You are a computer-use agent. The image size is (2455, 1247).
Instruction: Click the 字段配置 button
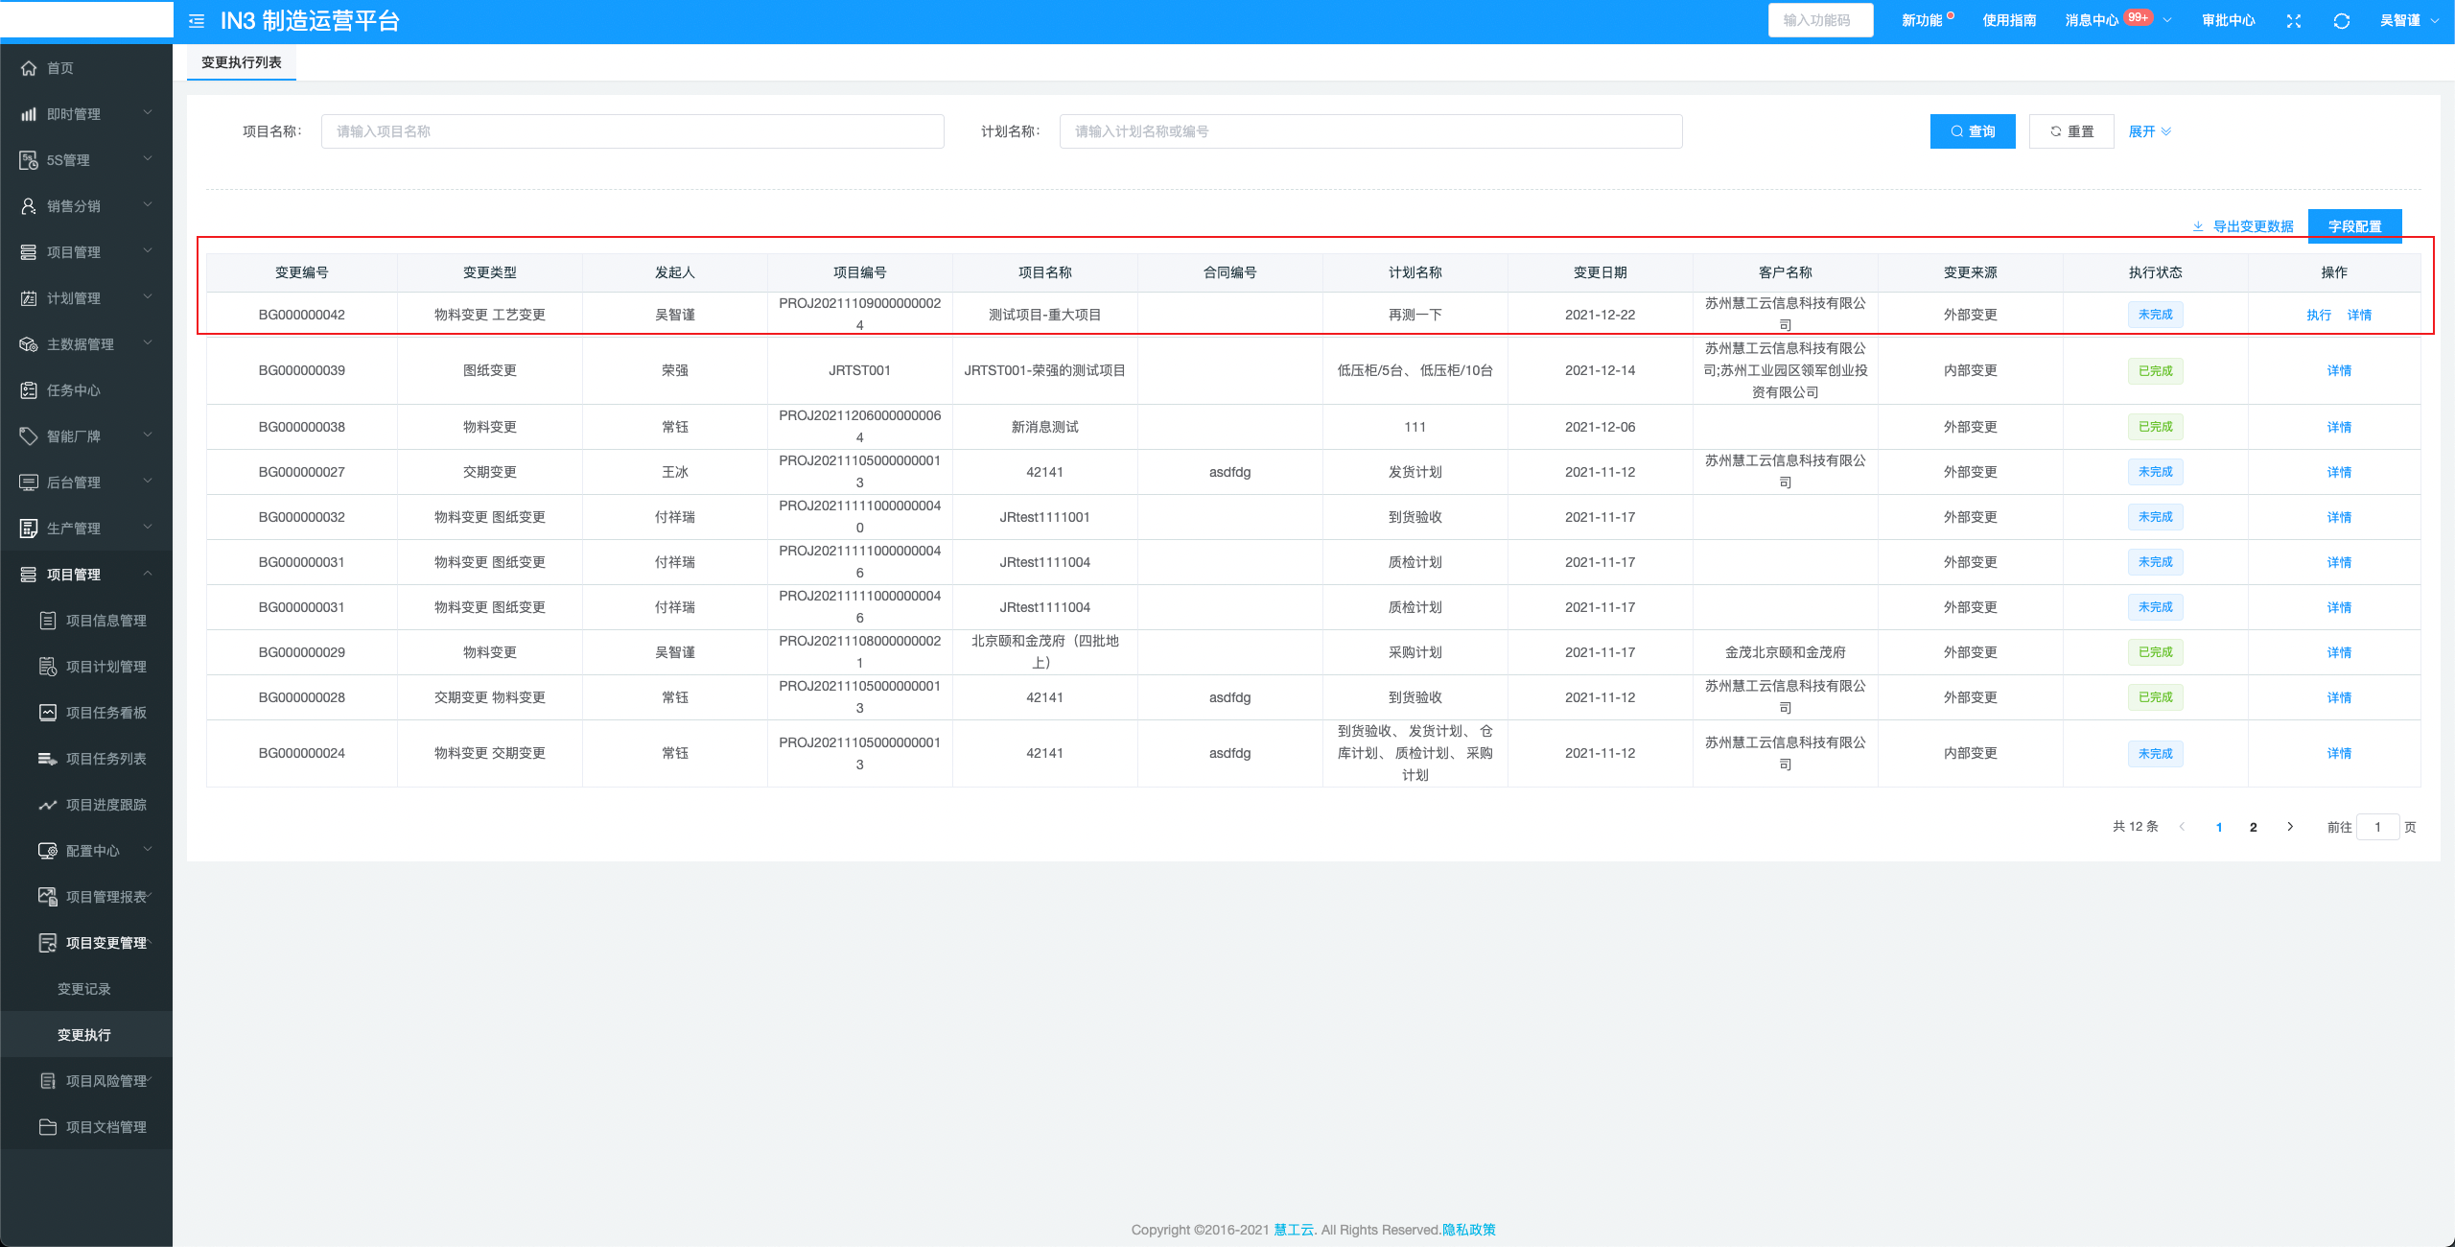click(x=2354, y=226)
